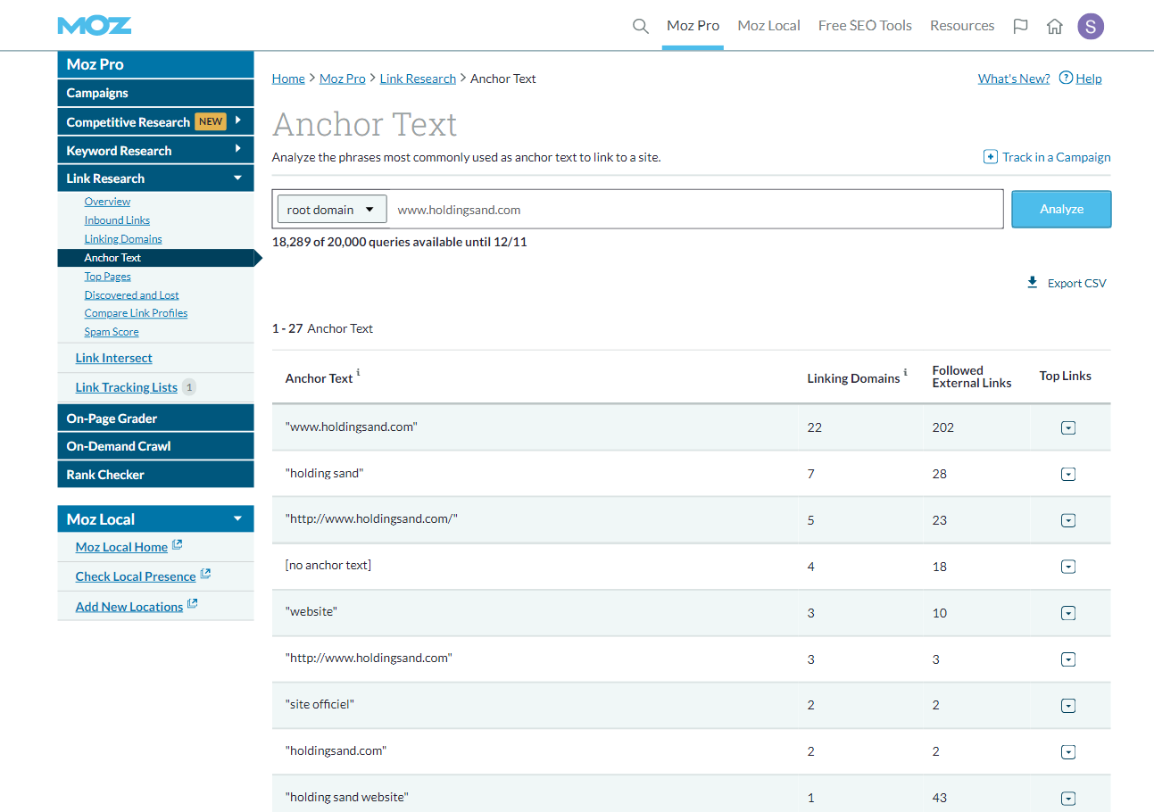1154x812 pixels.
Task: Open the Check Local Presence link
Action: point(136,576)
